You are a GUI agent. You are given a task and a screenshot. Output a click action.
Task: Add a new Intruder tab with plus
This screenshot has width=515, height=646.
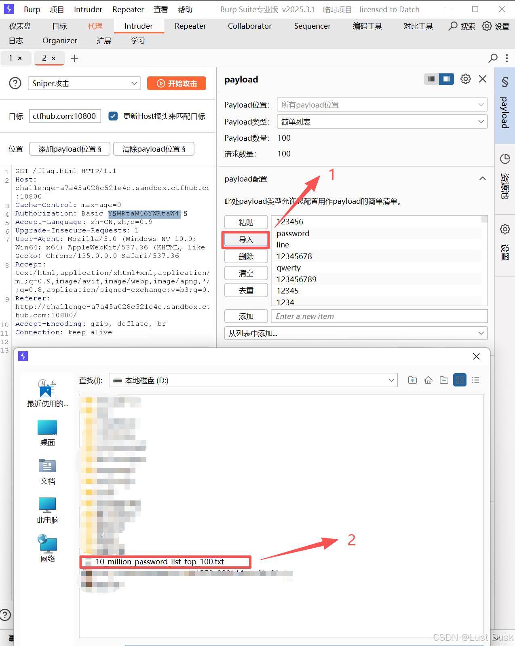(74, 58)
